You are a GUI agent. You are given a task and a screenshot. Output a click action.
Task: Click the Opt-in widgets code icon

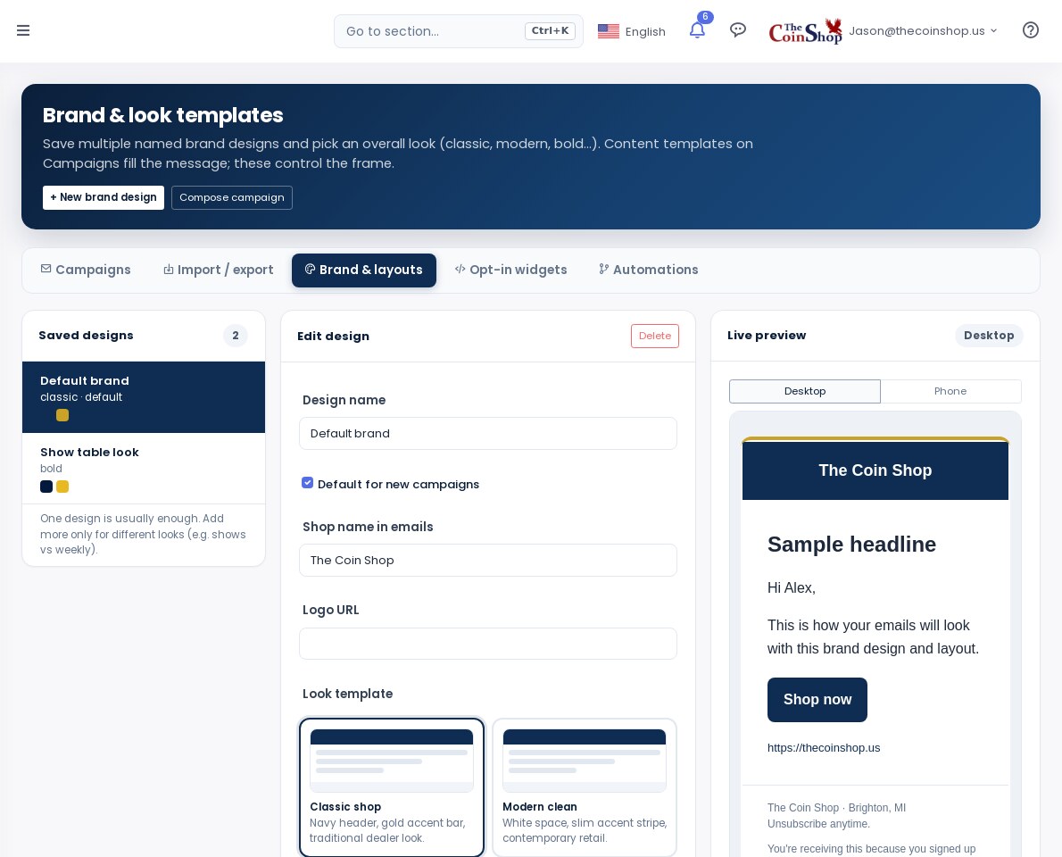460,269
